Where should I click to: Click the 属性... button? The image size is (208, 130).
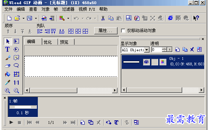tap(106, 31)
